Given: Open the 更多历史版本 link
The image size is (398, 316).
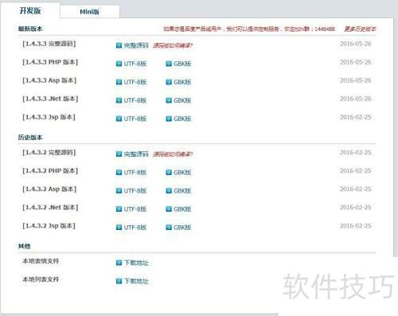Looking at the screenshot, I should 360,29.
